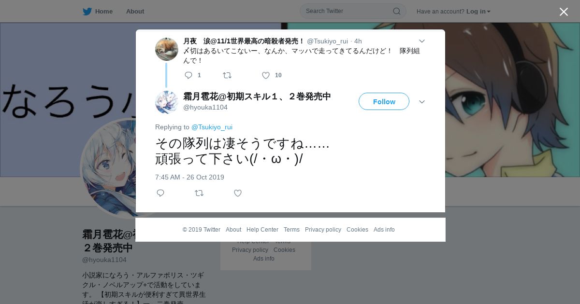Screen dimensions: 580x304
Task: Open the chevron menu on the parent tweet
Action: point(421,41)
